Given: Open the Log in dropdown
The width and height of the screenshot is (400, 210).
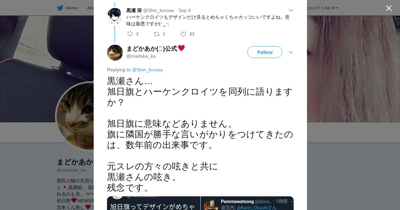Looking at the screenshot, I should coord(330,8).
